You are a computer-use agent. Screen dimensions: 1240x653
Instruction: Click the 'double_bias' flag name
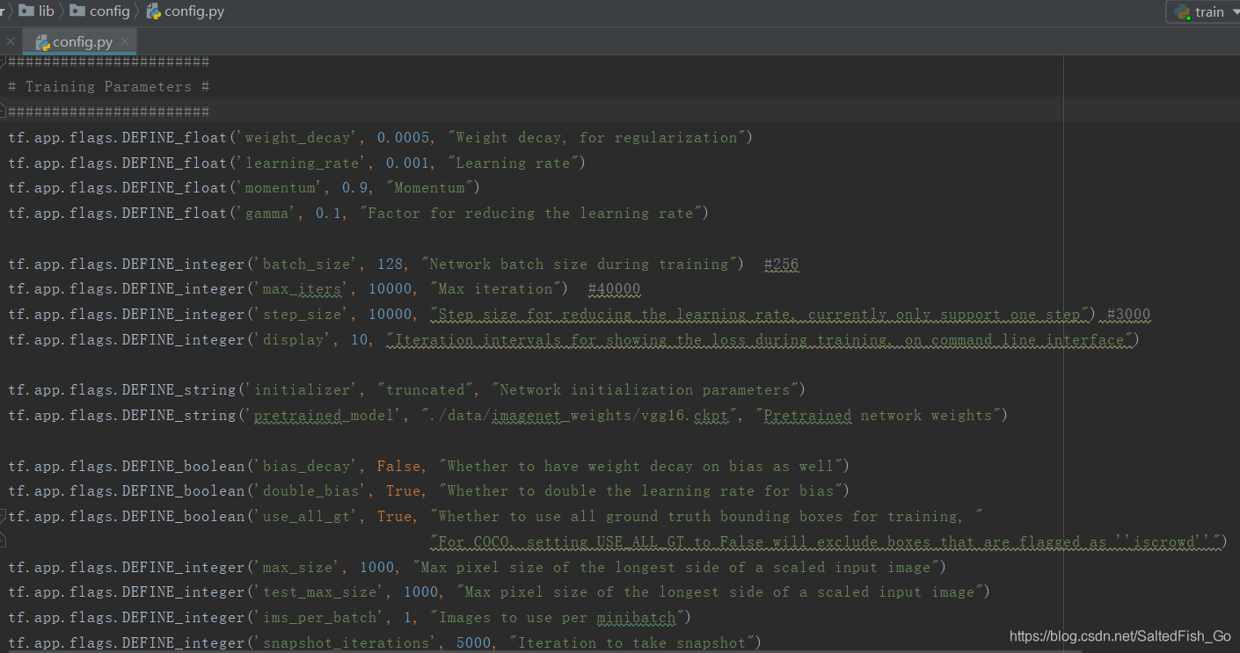coord(311,490)
